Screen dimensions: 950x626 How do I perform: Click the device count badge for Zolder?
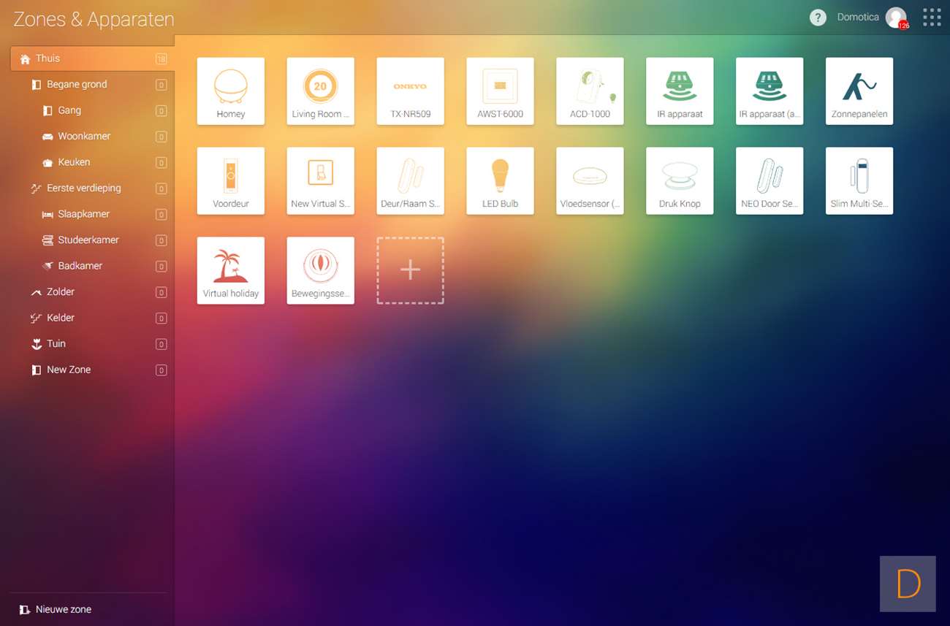click(x=161, y=292)
